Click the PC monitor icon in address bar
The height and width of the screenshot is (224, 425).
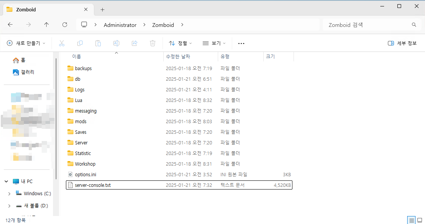tap(84, 25)
